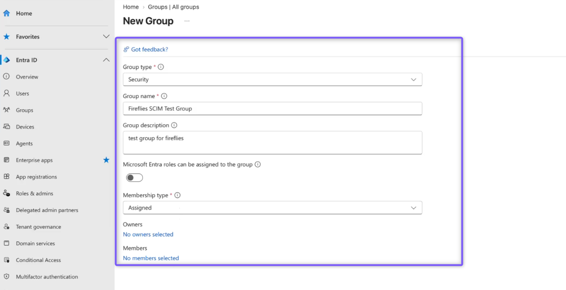
Task: Click info icon beside Entra roles assignable label
Action: pos(257,164)
